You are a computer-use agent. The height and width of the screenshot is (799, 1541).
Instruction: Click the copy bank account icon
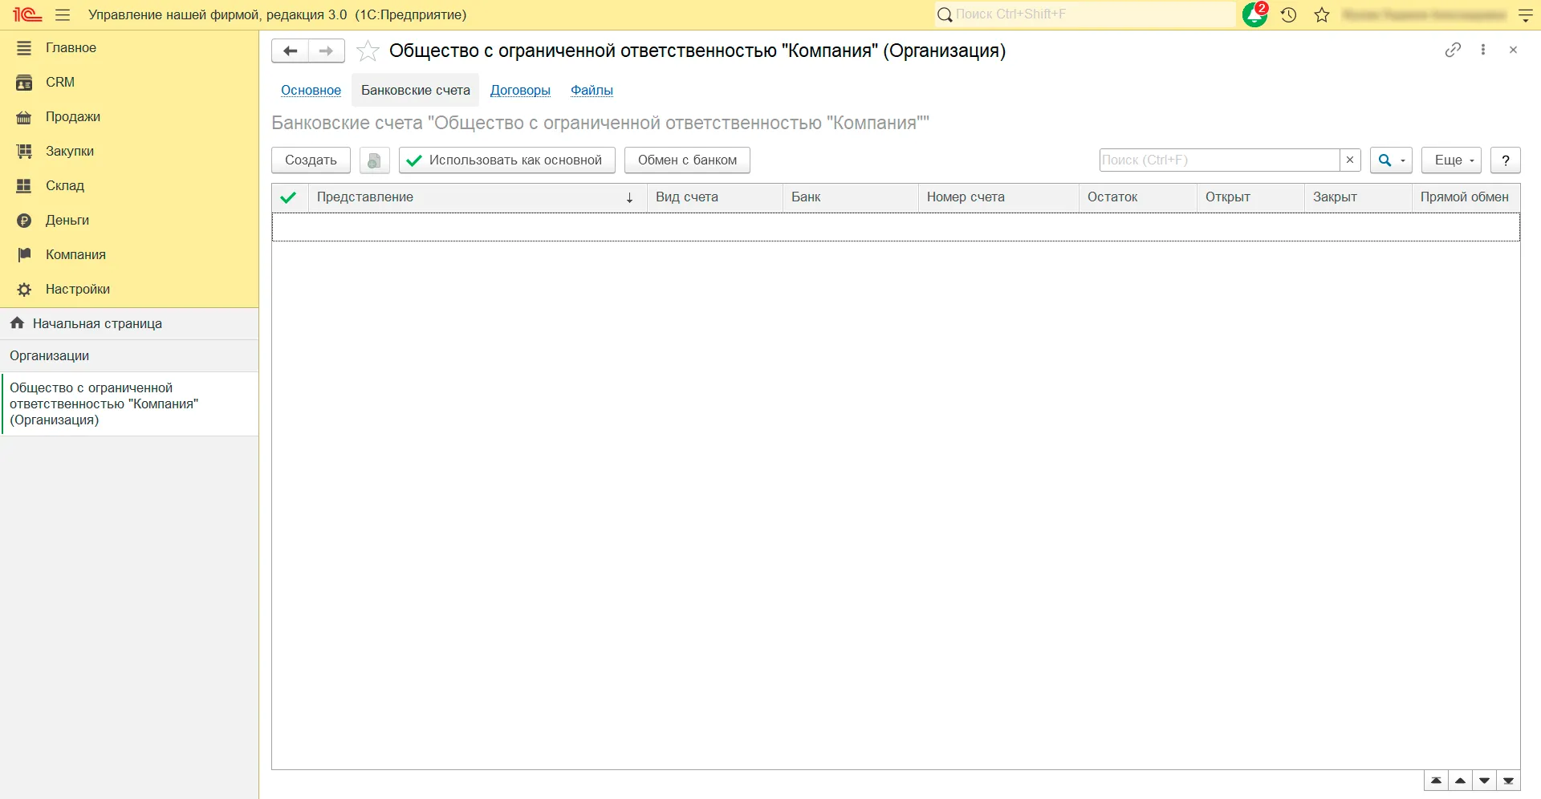pos(374,160)
